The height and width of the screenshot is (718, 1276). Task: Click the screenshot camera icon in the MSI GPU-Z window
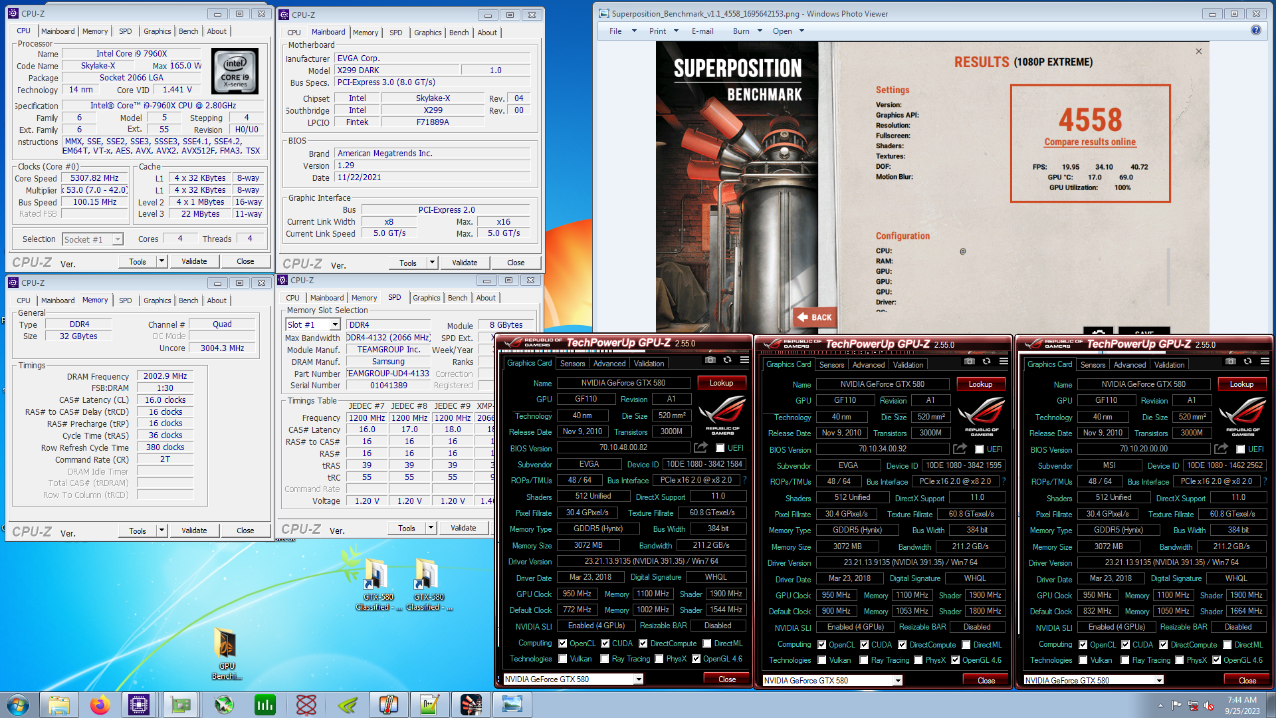coord(1231,362)
